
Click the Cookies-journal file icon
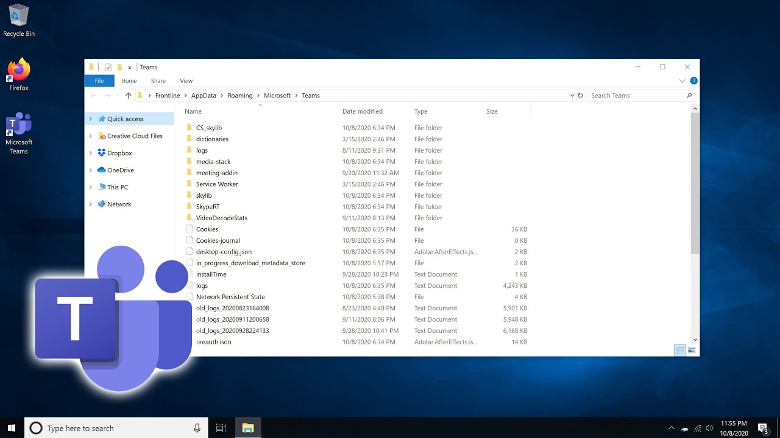(190, 240)
